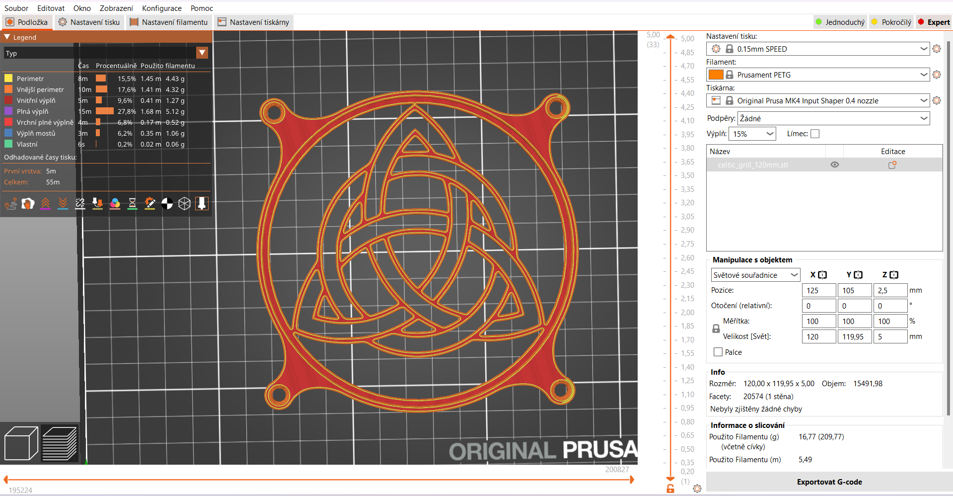Toggle tool changes icon in legend
The height and width of the screenshot is (496, 953).
(x=97, y=204)
